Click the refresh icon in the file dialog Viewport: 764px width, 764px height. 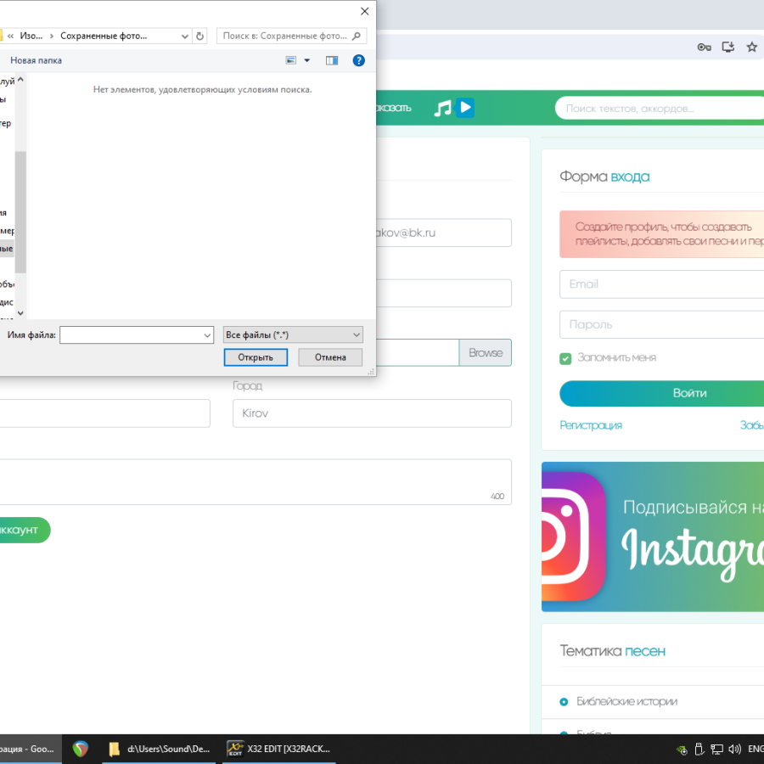coord(200,37)
